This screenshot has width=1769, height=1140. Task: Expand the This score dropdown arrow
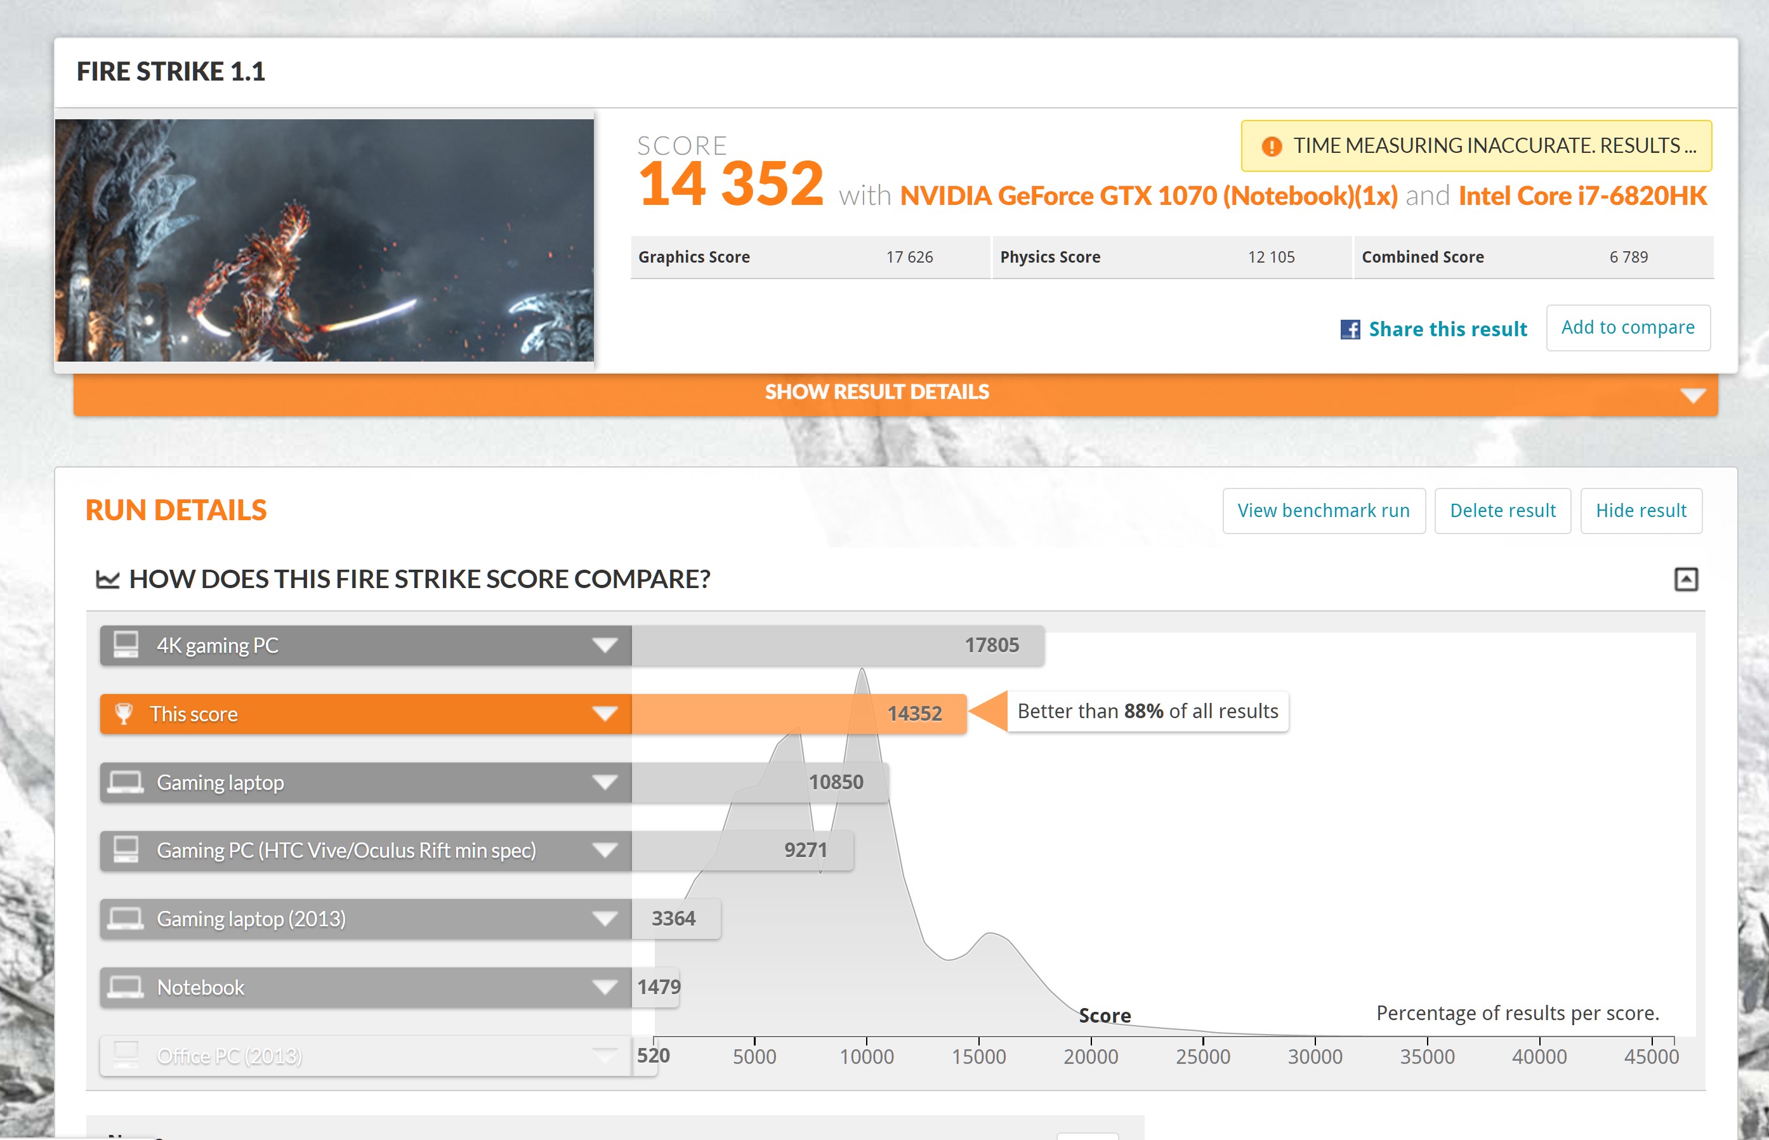pos(605,714)
